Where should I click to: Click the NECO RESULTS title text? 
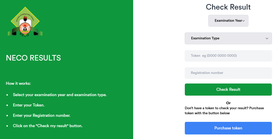[x=33, y=58]
